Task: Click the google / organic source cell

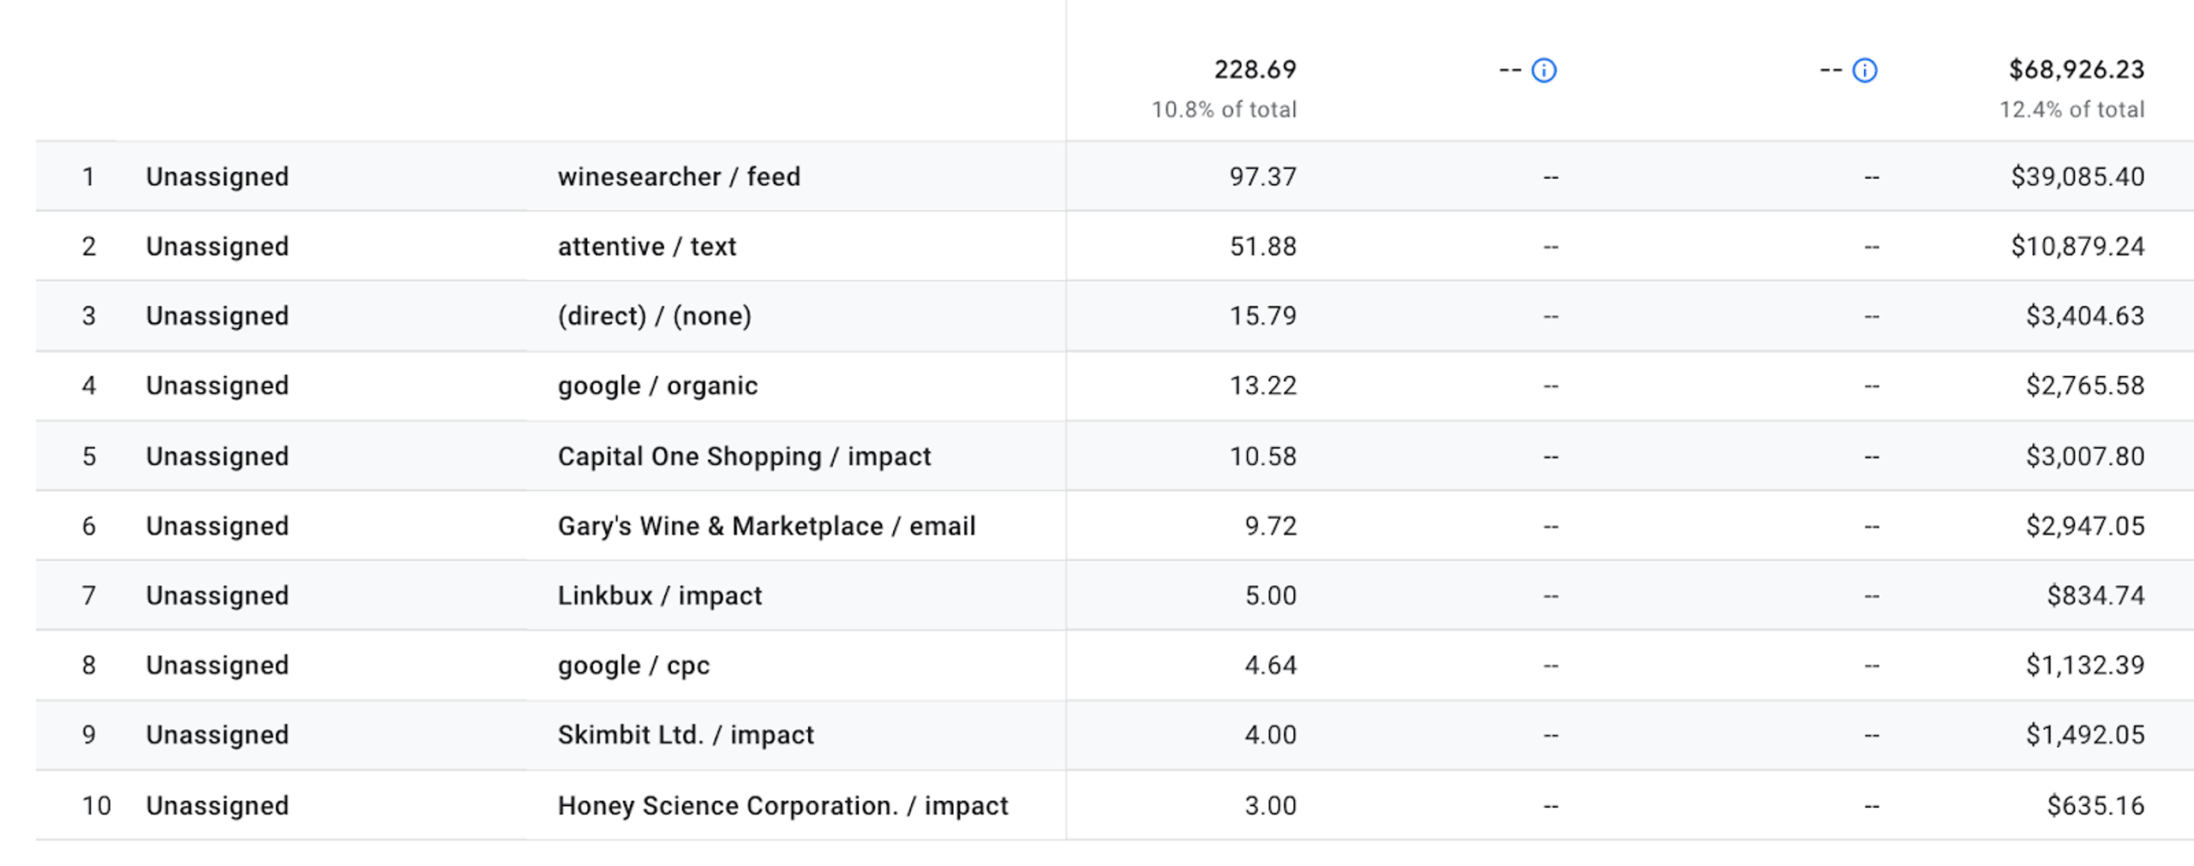Action: click(657, 385)
